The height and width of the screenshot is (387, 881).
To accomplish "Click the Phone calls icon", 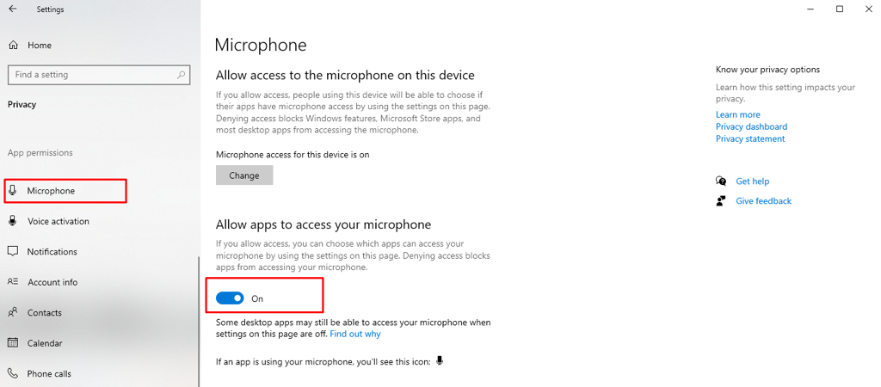I will click(13, 373).
